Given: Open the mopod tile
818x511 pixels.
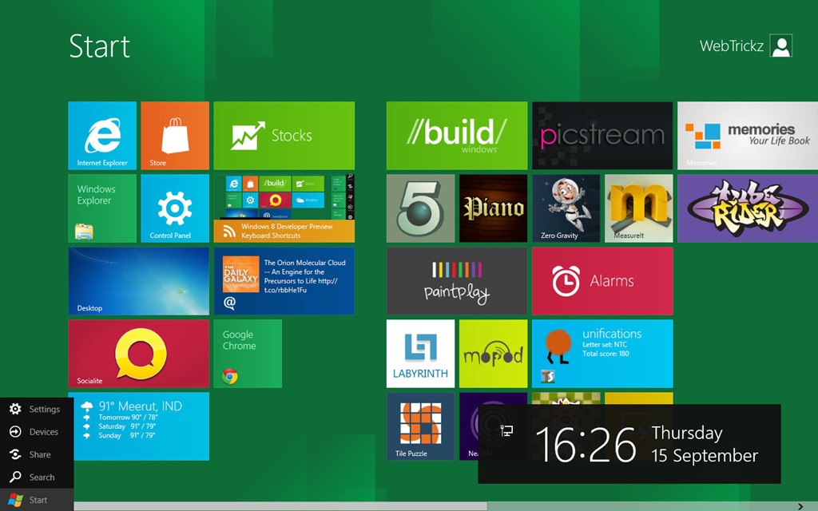Looking at the screenshot, I should click(x=493, y=354).
